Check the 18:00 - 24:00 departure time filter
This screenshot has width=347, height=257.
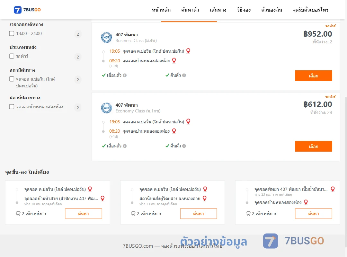12,33
